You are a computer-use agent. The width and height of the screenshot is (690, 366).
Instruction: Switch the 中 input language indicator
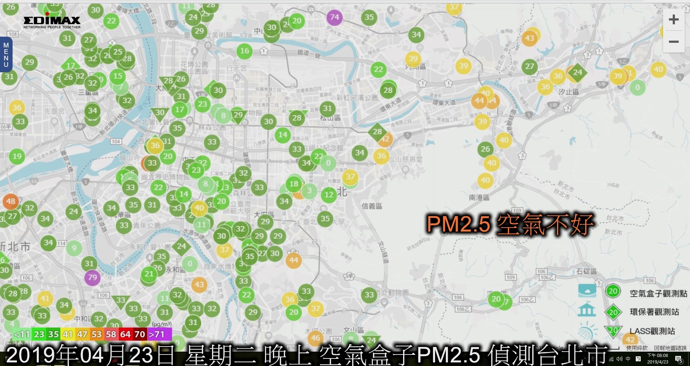[628, 359]
